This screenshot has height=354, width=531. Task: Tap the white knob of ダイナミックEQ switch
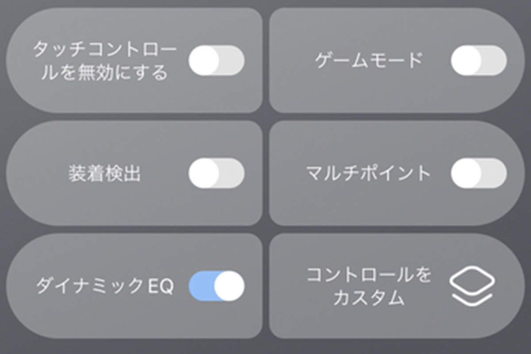pyautogui.click(x=229, y=286)
